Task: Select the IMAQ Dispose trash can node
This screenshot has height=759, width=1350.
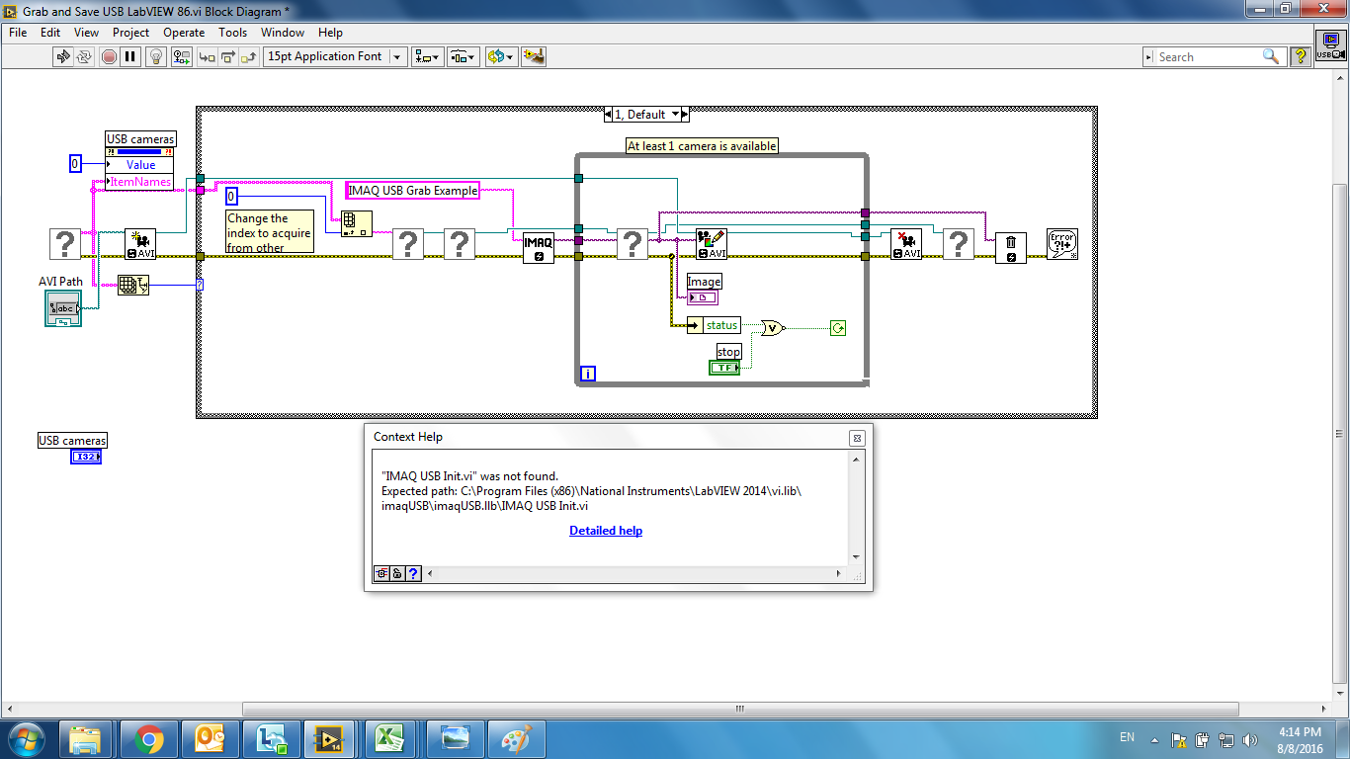Action: click(x=1011, y=248)
